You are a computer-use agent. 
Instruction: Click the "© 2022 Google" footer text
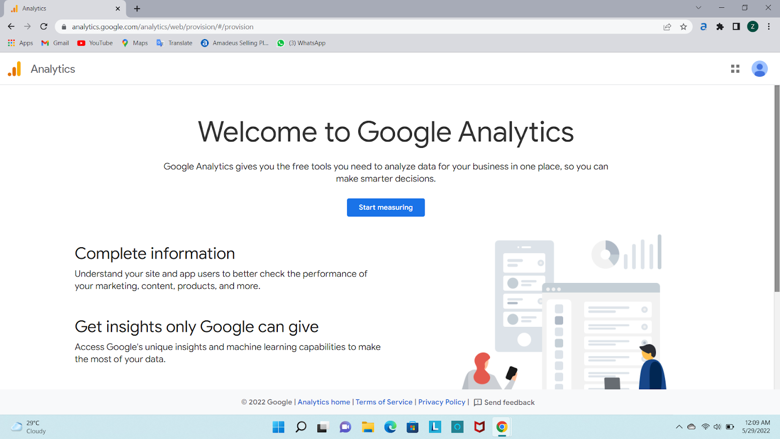267,402
